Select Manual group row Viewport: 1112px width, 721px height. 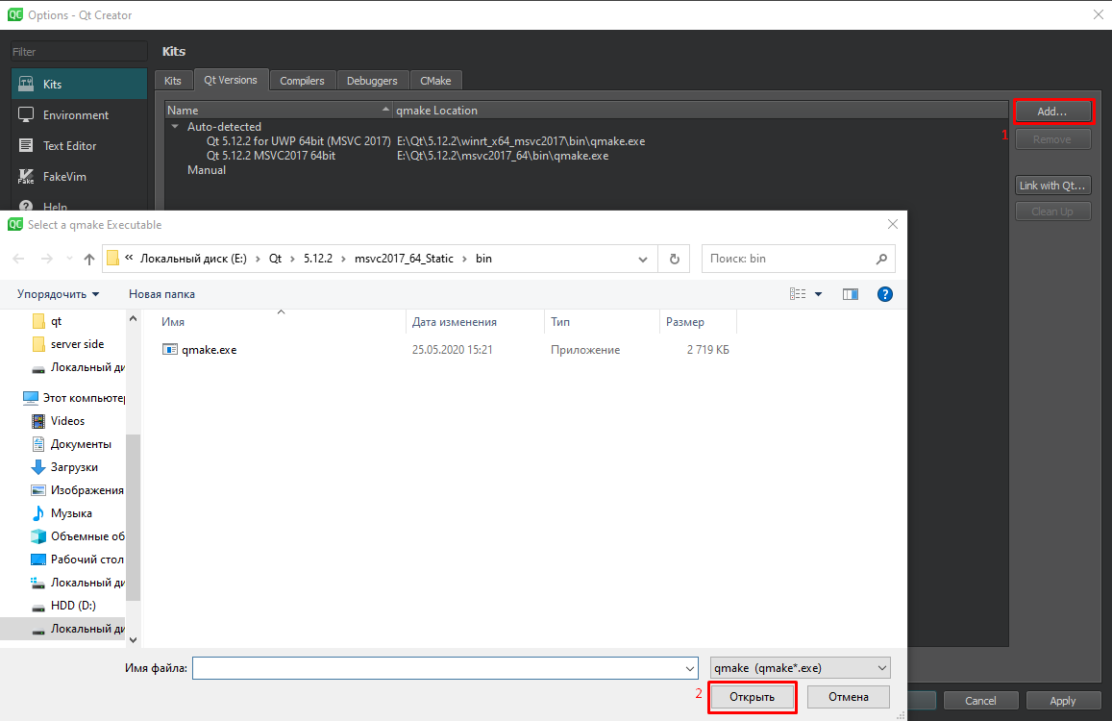click(207, 170)
